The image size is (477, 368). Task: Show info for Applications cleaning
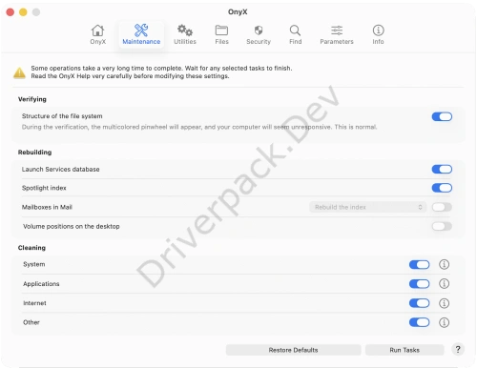point(444,283)
